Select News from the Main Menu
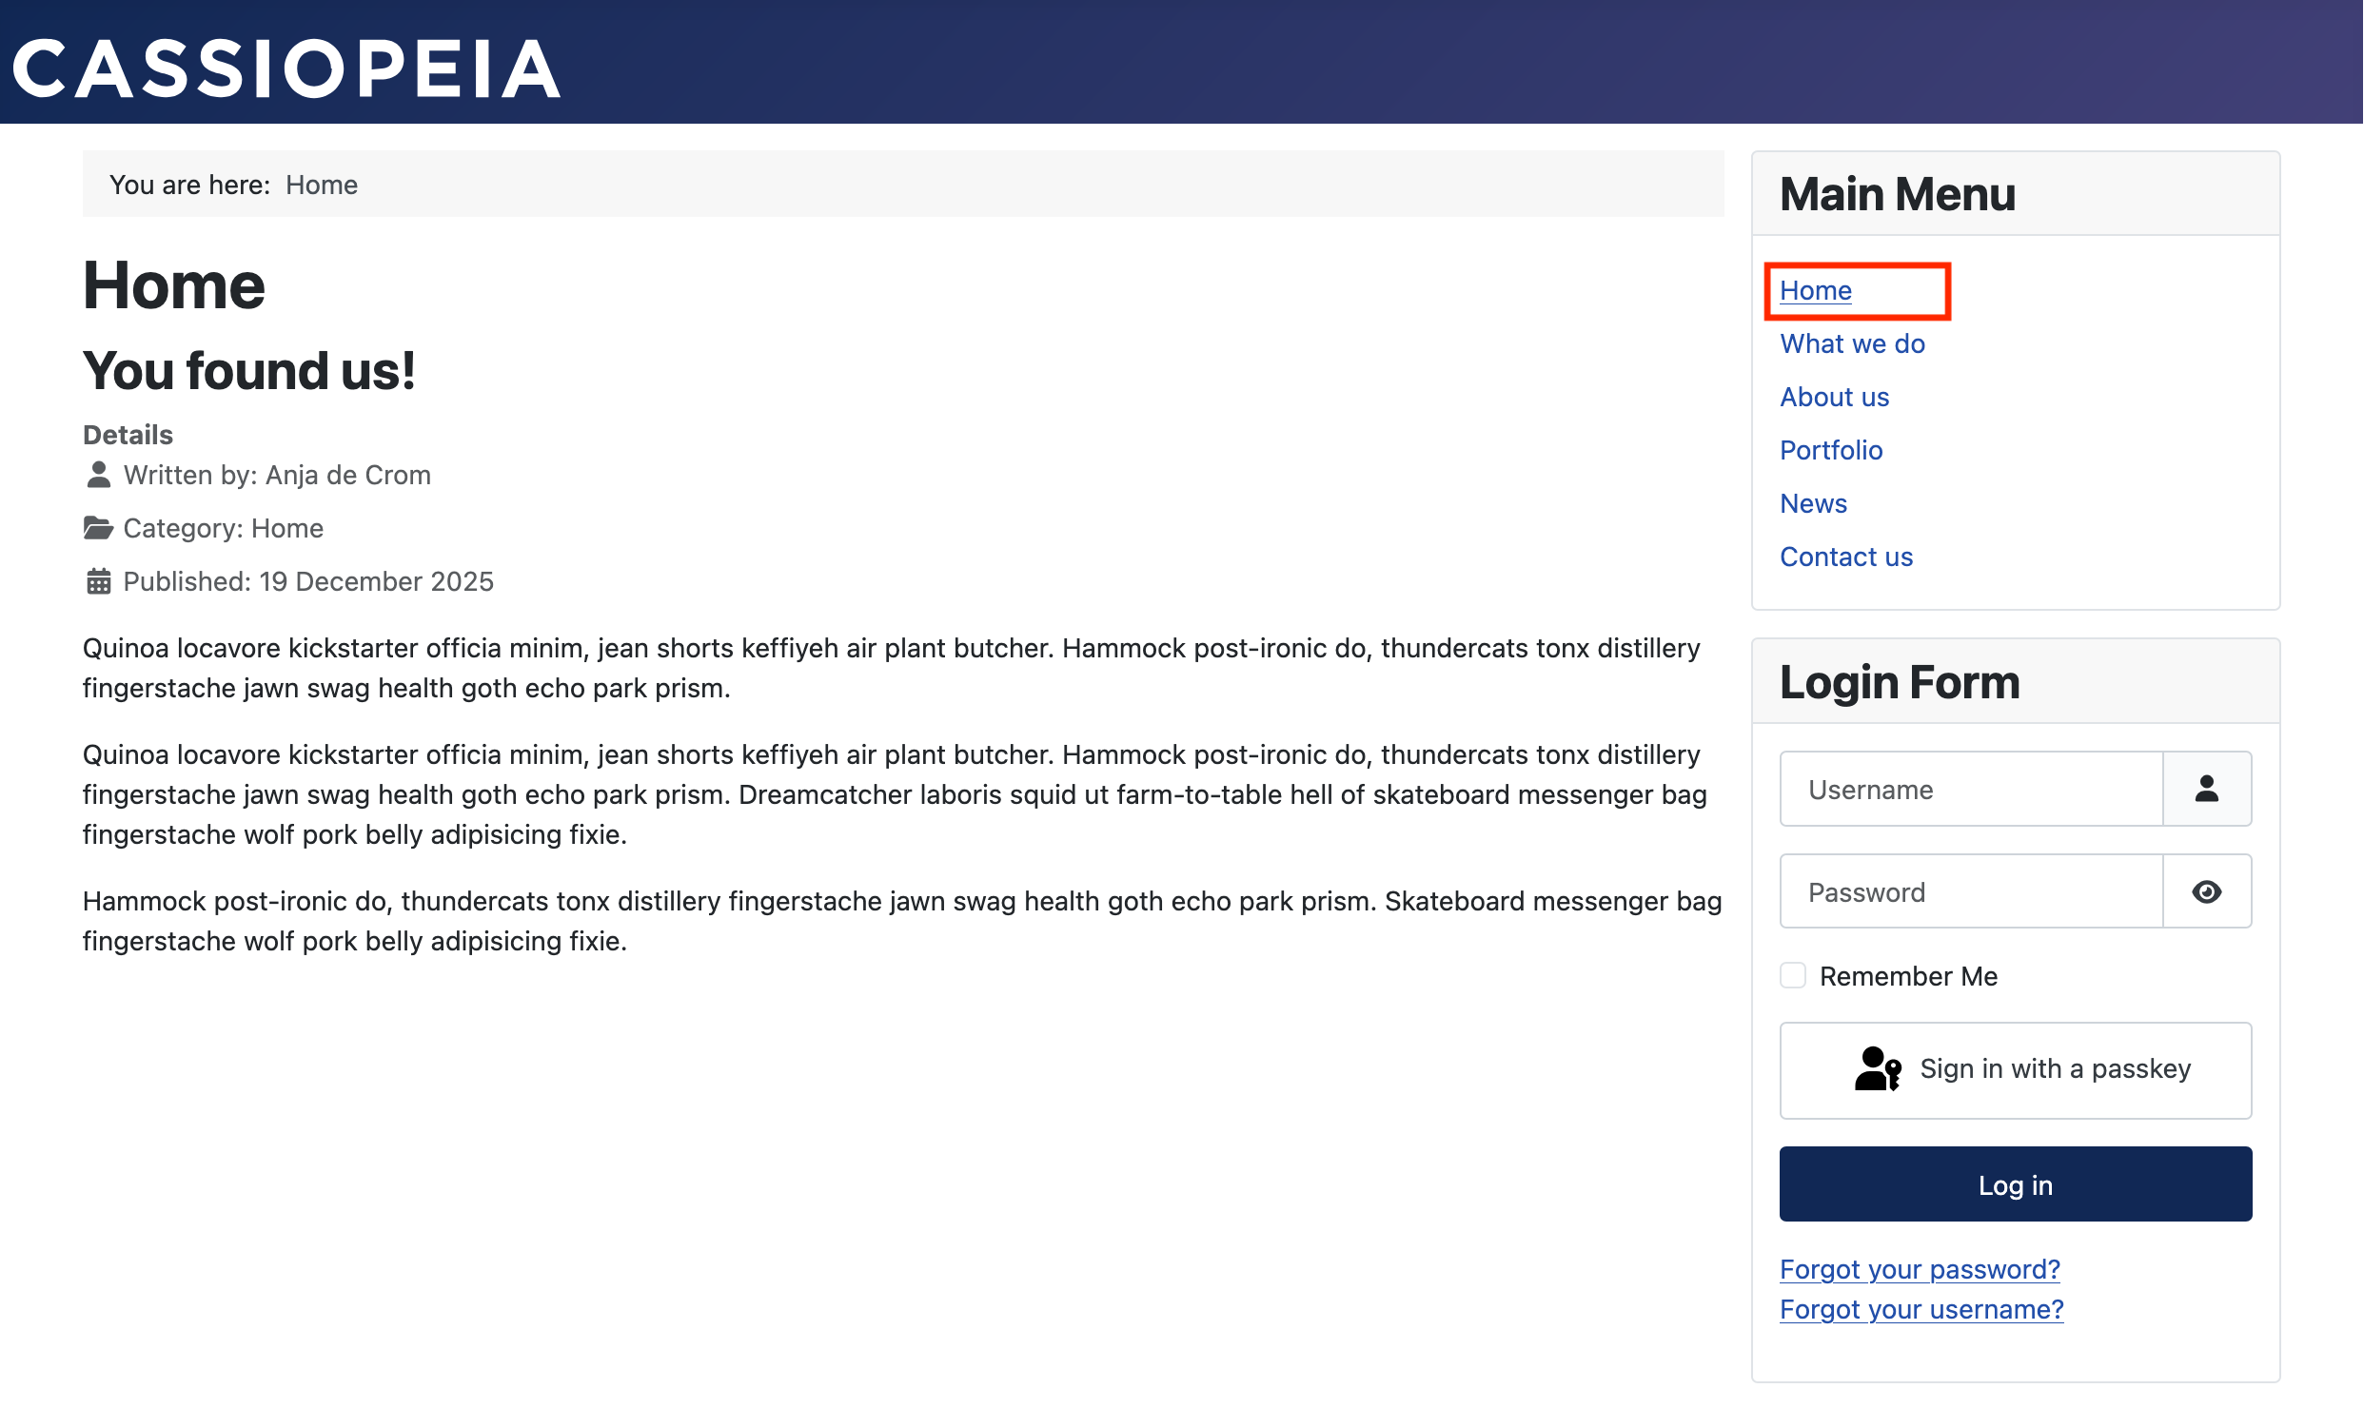2364x1408 pixels. tap(1813, 503)
